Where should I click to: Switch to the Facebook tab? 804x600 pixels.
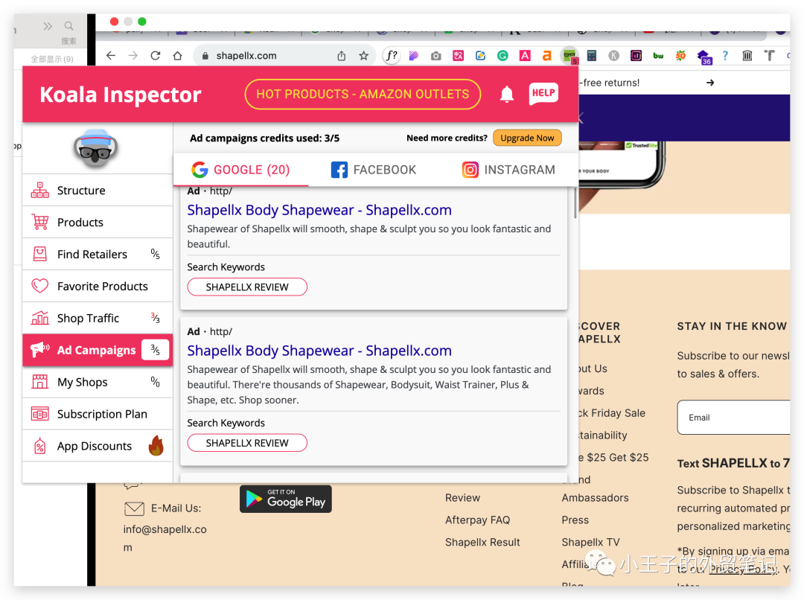click(374, 170)
